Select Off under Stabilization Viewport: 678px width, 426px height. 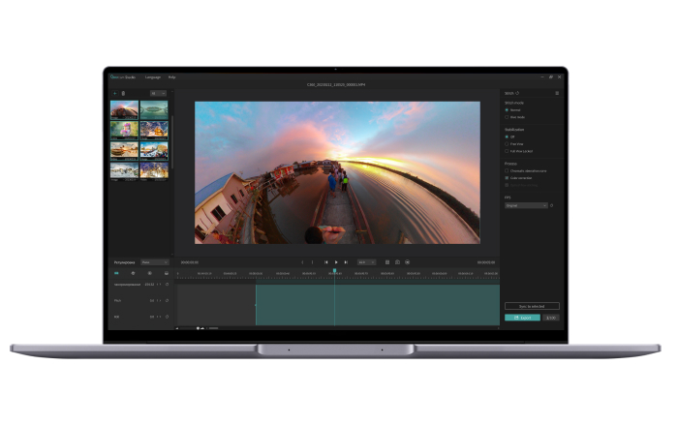tap(507, 137)
